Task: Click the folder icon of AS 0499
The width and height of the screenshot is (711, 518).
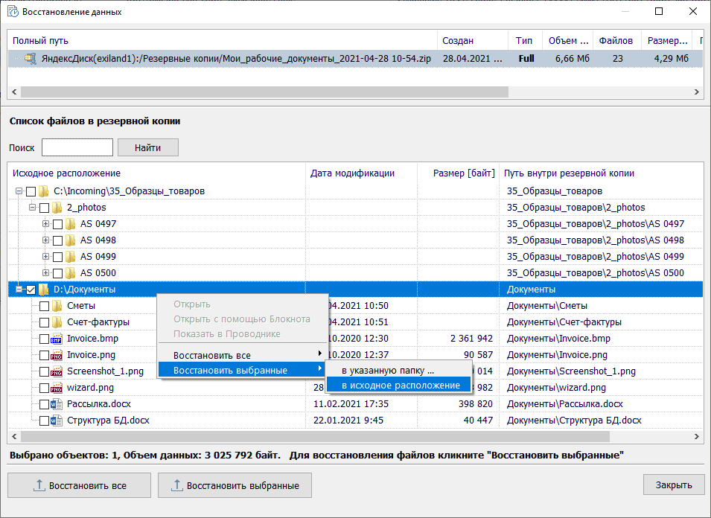Action: tap(70, 257)
